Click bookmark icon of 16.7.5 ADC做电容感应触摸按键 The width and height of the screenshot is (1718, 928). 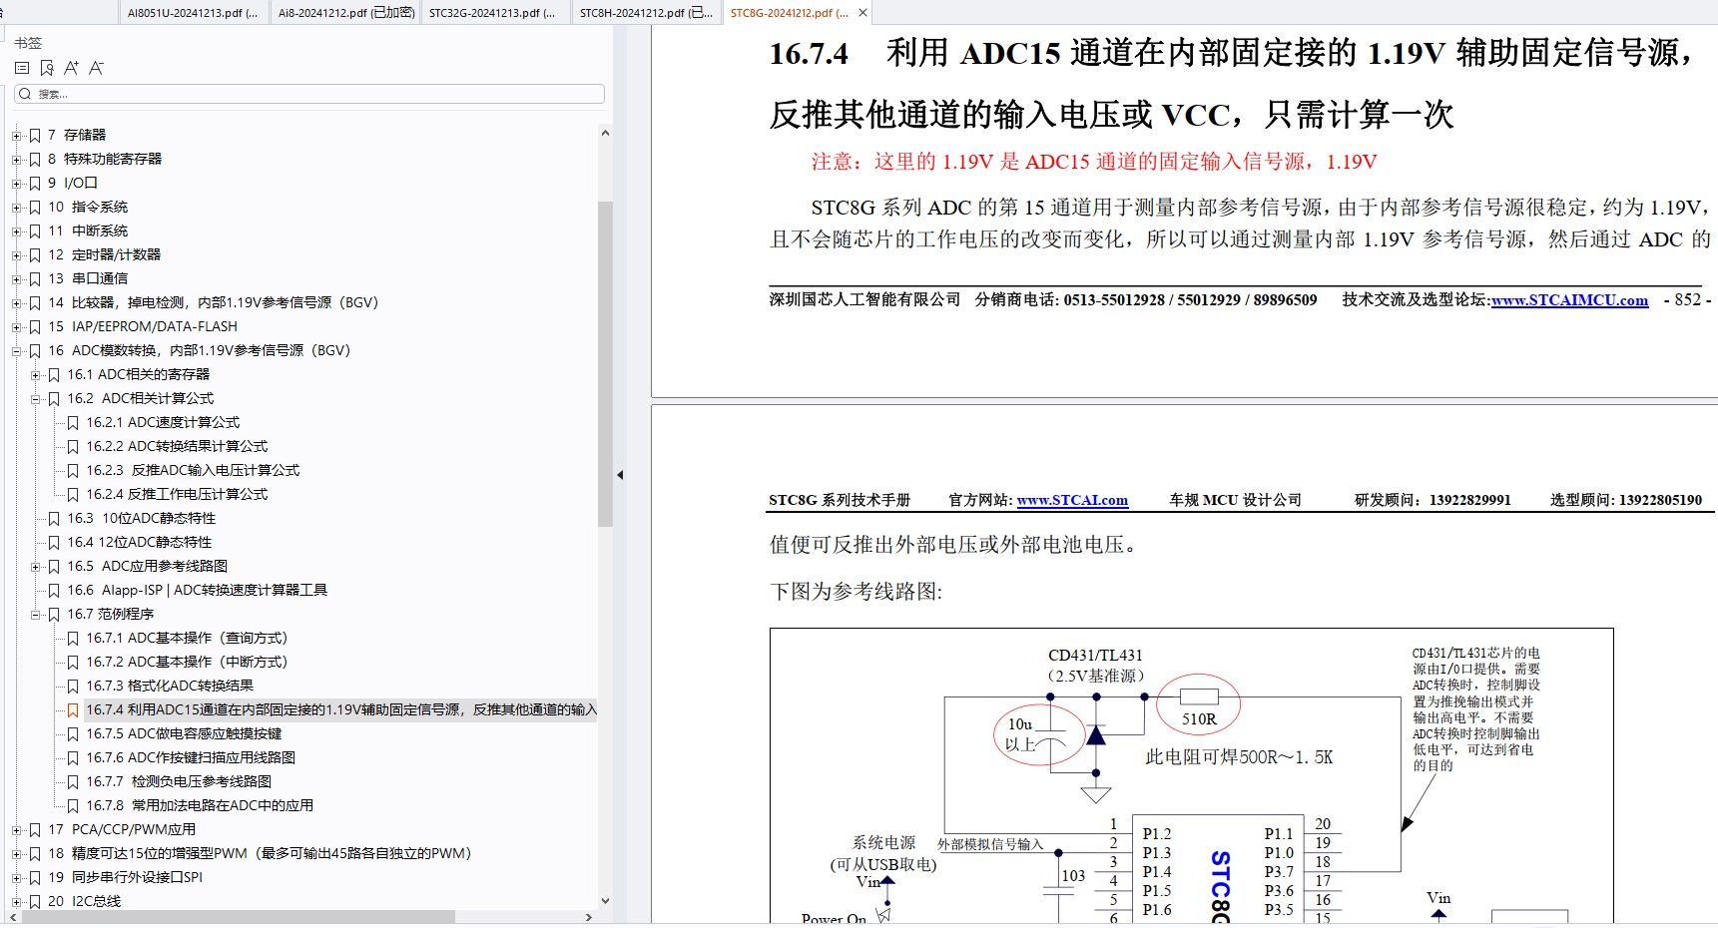(x=73, y=733)
